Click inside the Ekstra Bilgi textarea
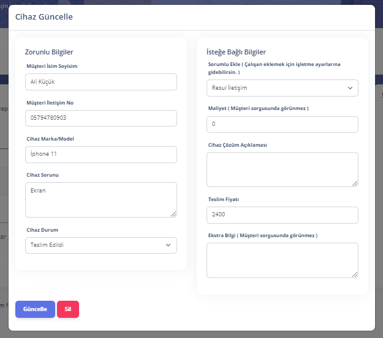Image resolution: width=383 pixels, height=338 pixels. click(283, 260)
